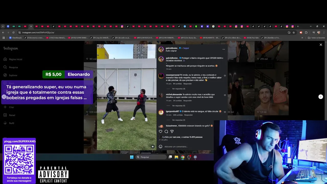The image size is (327, 184).
Task: Open comments with the speech bubble icon
Action: pos(166,131)
